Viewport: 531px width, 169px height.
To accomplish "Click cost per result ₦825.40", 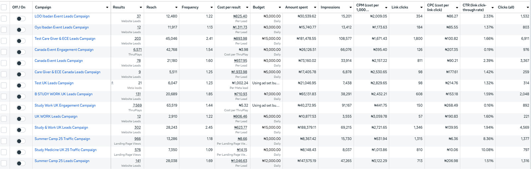I will pos(240,16).
